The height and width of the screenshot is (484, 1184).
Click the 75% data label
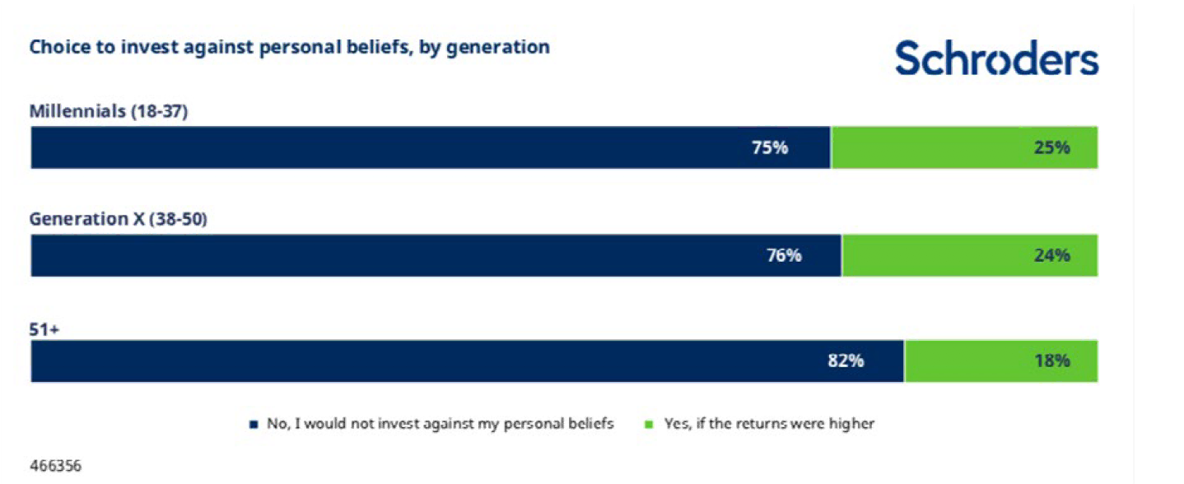coord(770,148)
